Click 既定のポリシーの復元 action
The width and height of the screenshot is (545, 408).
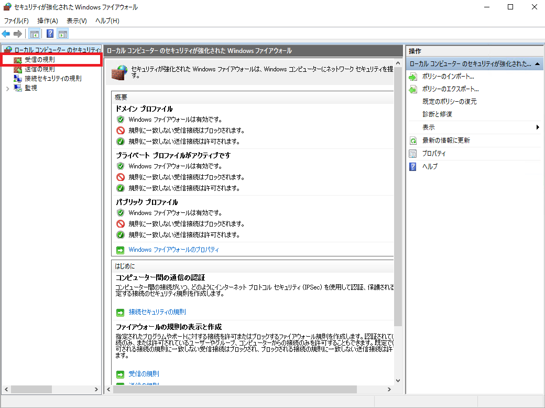pos(450,102)
